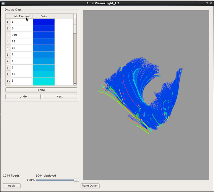Click the window menu icon in title bar
The width and height of the screenshot is (214, 192).
(x=3, y=3)
